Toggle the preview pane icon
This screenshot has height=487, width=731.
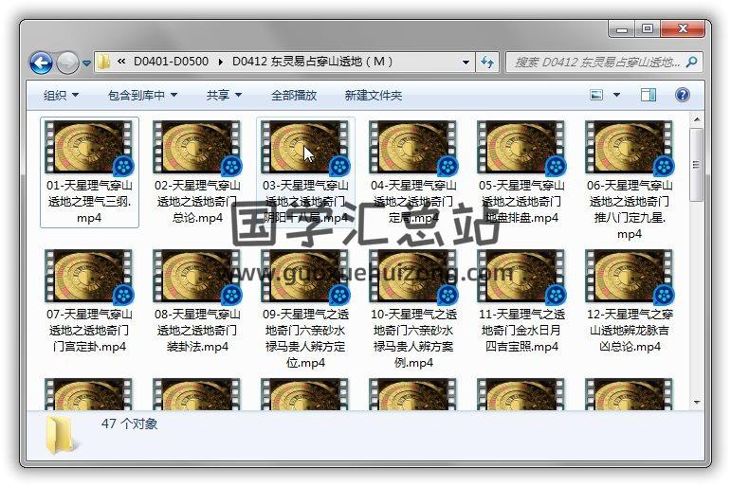click(648, 95)
